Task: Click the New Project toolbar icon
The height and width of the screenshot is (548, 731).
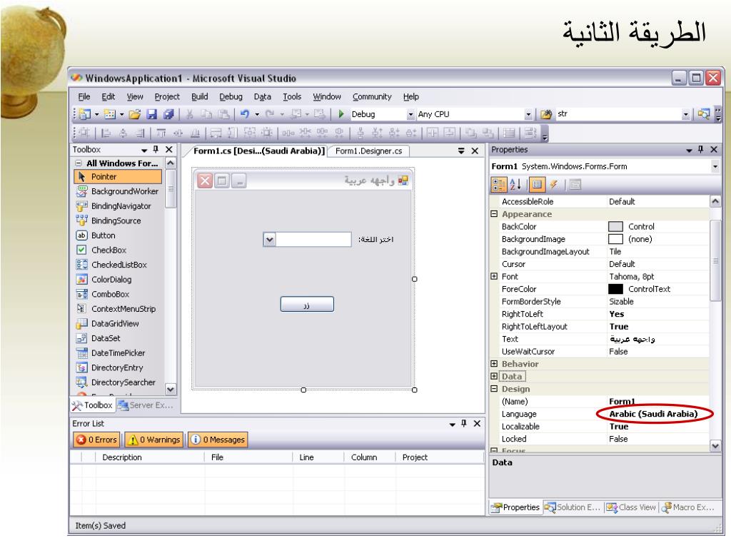Action: 85,114
